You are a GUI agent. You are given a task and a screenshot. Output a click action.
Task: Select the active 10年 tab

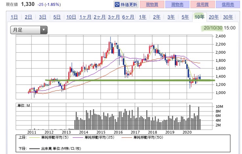coord(199,17)
